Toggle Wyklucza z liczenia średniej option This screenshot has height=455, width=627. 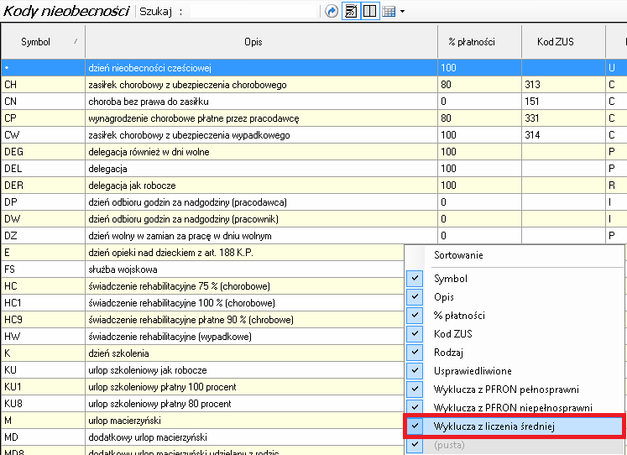pos(515,426)
